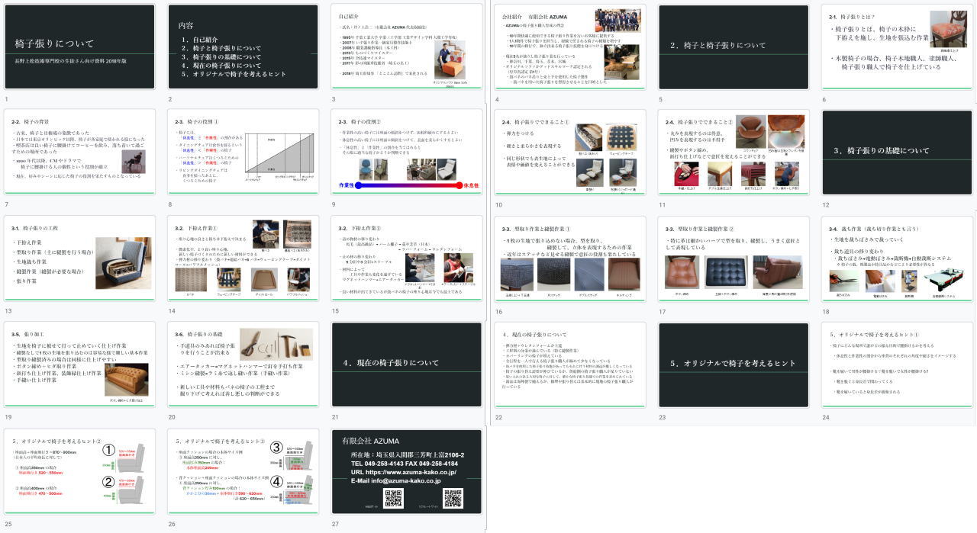
Task: Select dark section slide 3、椅子張りの基礎について
Action: (897, 153)
